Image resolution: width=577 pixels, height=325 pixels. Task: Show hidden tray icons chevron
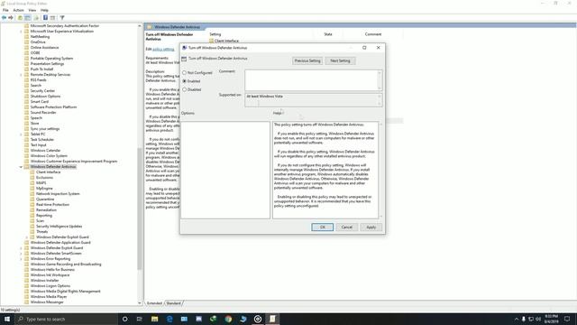pyautogui.click(x=517, y=319)
